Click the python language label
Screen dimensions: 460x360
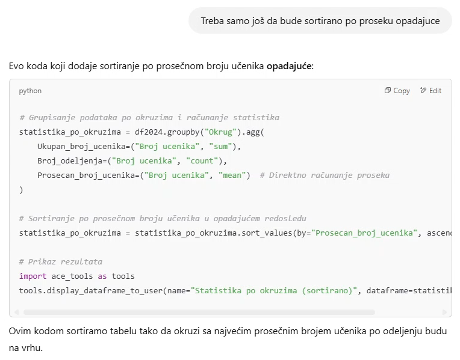[x=30, y=91]
